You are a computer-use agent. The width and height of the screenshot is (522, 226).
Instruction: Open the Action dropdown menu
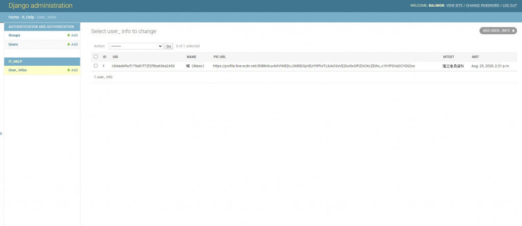pyautogui.click(x=136, y=46)
